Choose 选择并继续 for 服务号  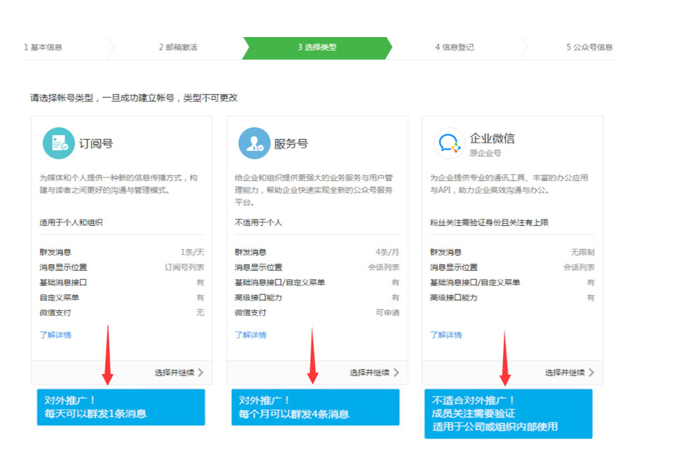point(369,373)
